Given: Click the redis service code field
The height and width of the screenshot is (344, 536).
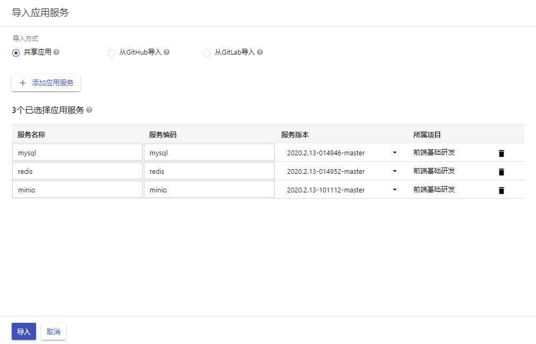Looking at the screenshot, I should [209, 171].
